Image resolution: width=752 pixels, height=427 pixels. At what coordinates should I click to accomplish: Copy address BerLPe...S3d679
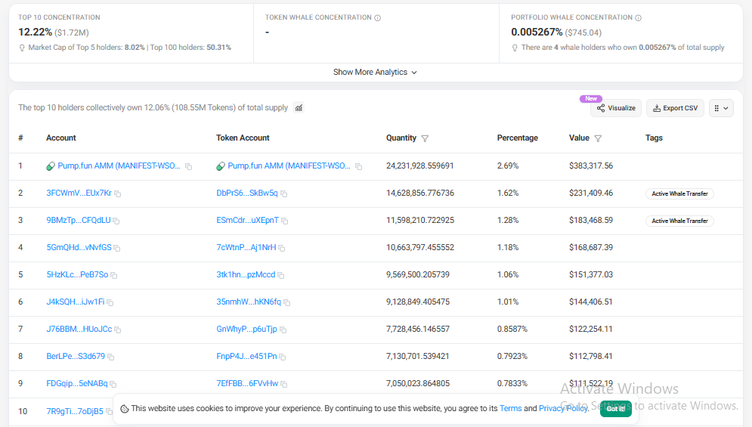[111, 357]
